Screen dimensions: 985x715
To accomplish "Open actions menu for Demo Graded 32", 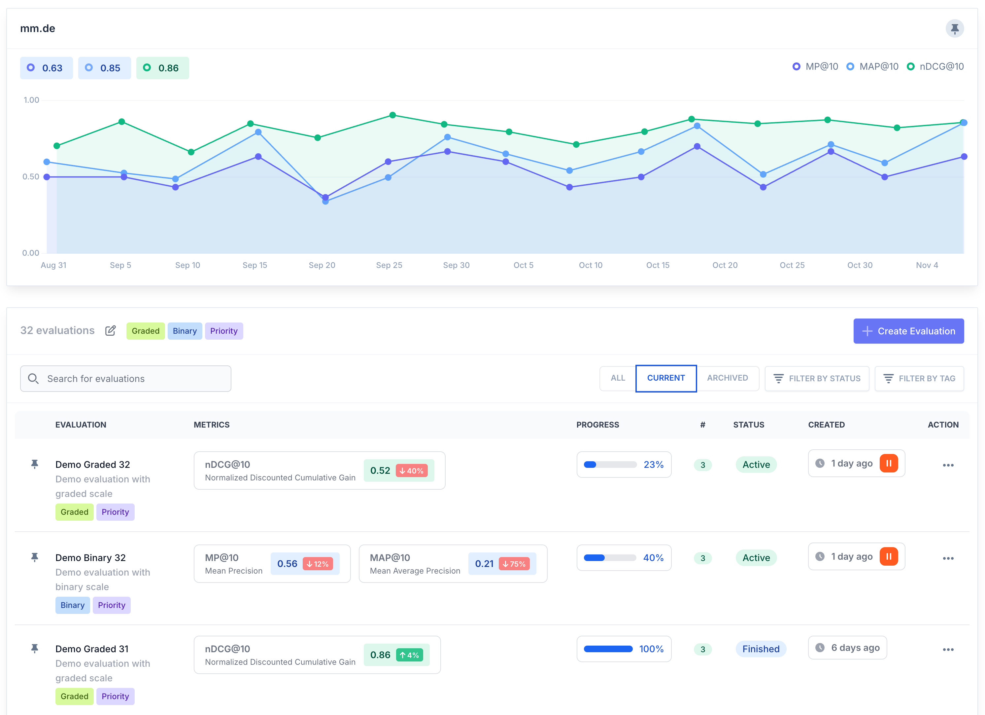I will (948, 465).
